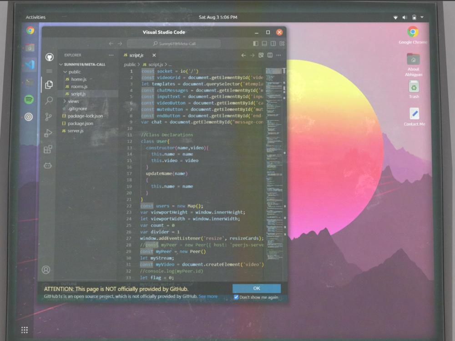Navigate back with editor toolbar left arrow
Viewport: 455px width, 341px height.
coord(243,55)
